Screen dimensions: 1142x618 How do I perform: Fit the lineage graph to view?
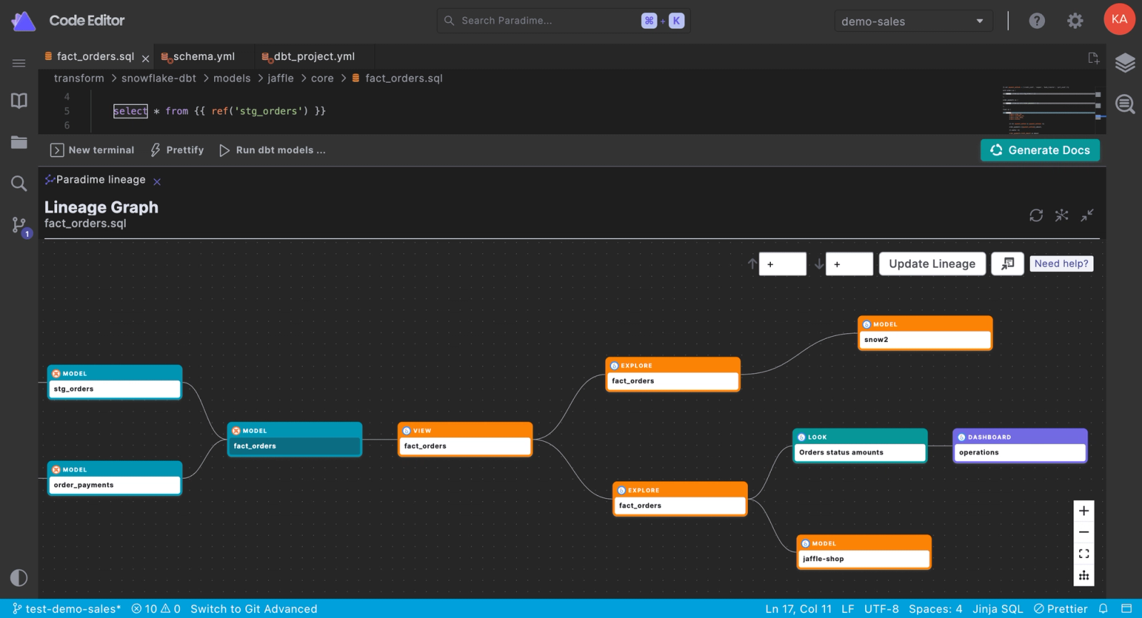(x=1084, y=554)
